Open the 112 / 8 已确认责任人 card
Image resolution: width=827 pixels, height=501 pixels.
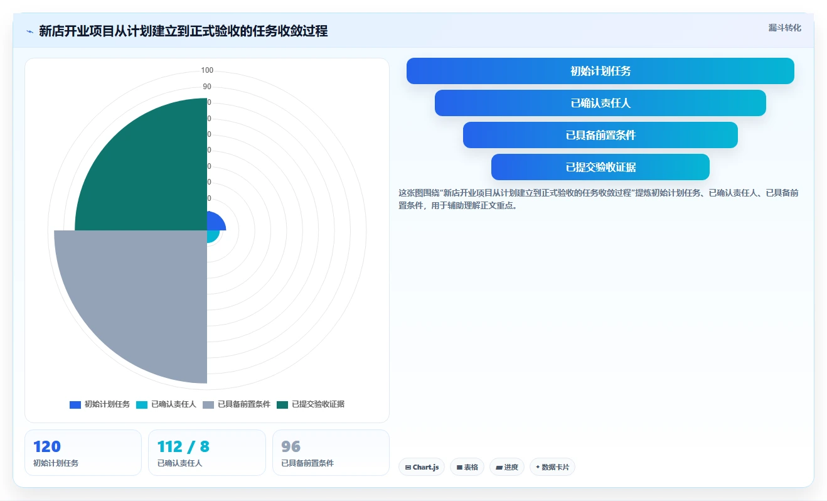207,453
